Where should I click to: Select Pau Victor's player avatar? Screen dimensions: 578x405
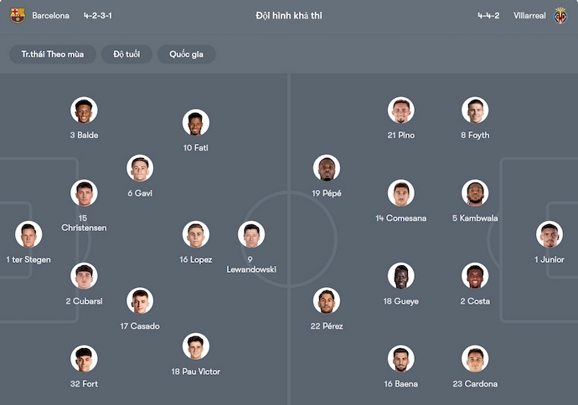(x=195, y=346)
